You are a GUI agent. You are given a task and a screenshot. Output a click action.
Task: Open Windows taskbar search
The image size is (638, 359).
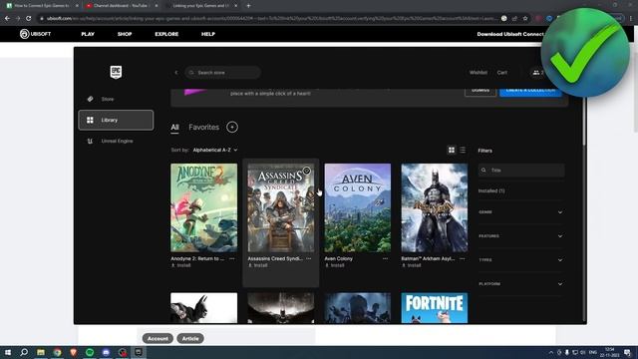24,352
